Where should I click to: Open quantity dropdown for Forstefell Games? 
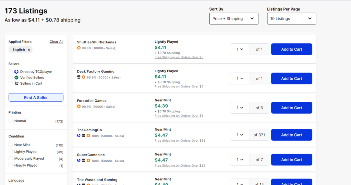tap(240, 108)
